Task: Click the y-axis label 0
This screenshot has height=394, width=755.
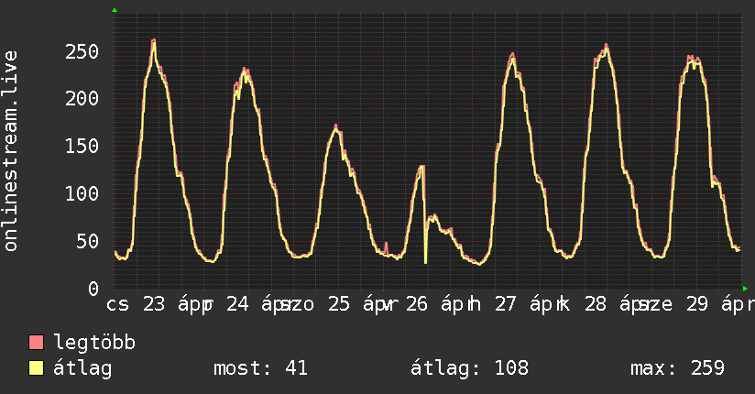Action: coord(93,289)
